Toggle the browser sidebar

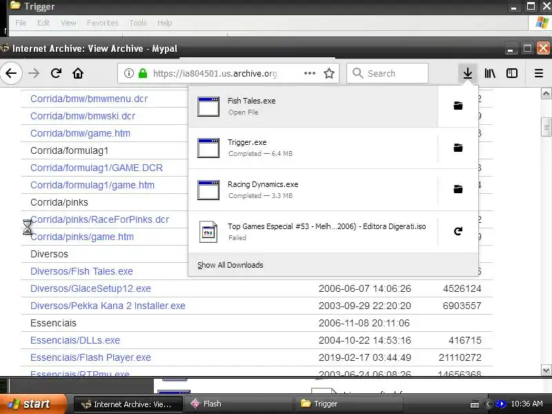(511, 73)
